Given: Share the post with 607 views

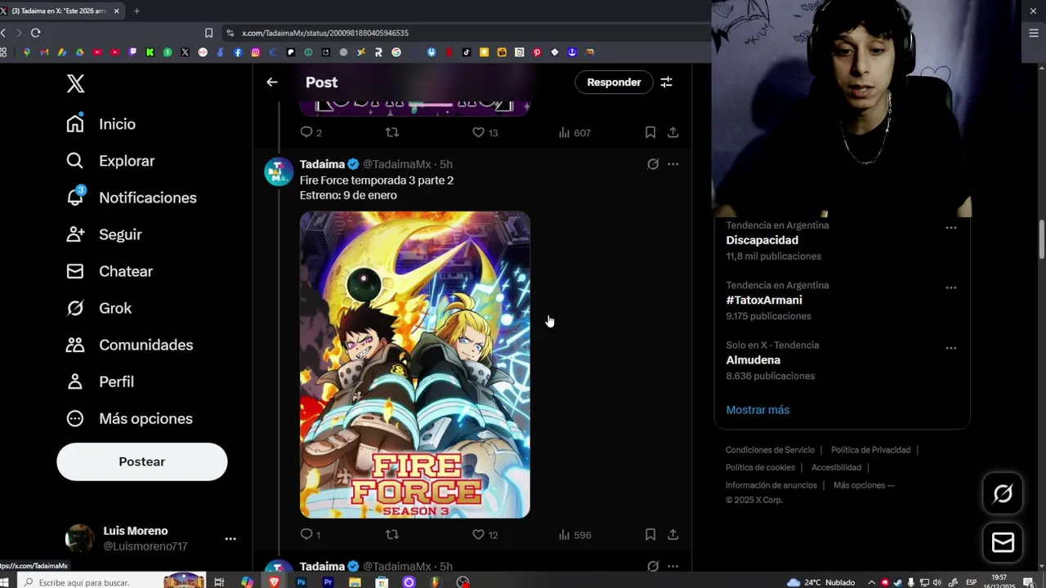Looking at the screenshot, I should pyautogui.click(x=673, y=132).
